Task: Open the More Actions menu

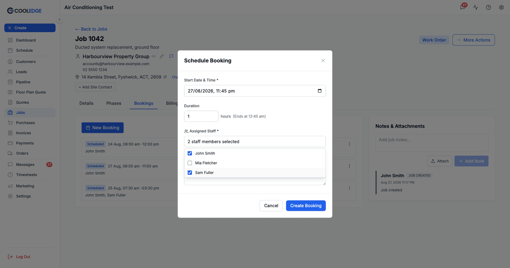Action: click(x=474, y=40)
